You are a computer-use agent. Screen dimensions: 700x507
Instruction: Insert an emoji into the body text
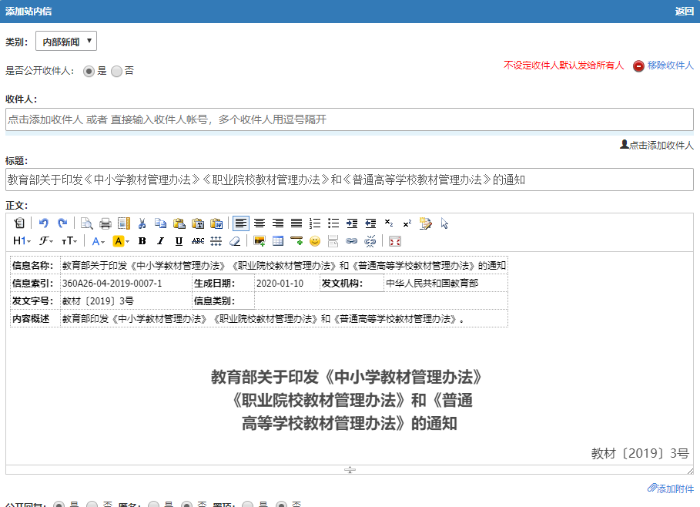(x=316, y=241)
